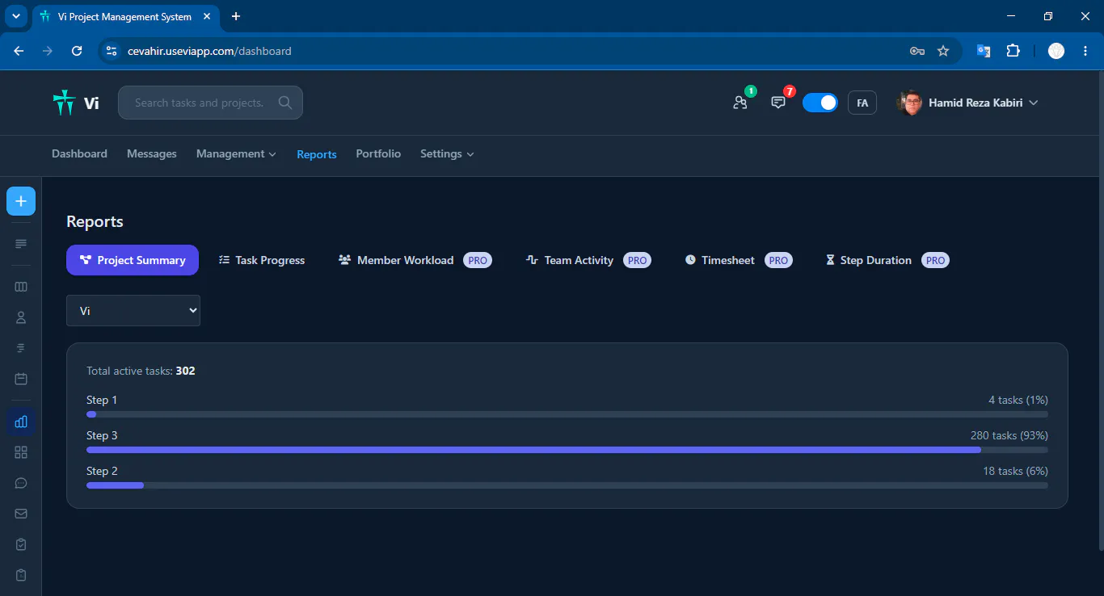Open the saved passwords key icon
1104x596 pixels.
point(917,51)
